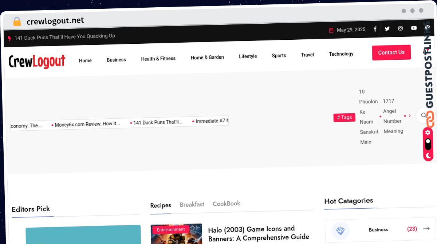Screen dimensions: 437x244
Task: Open the Lifestyle menu item
Action: pyautogui.click(x=248, y=56)
